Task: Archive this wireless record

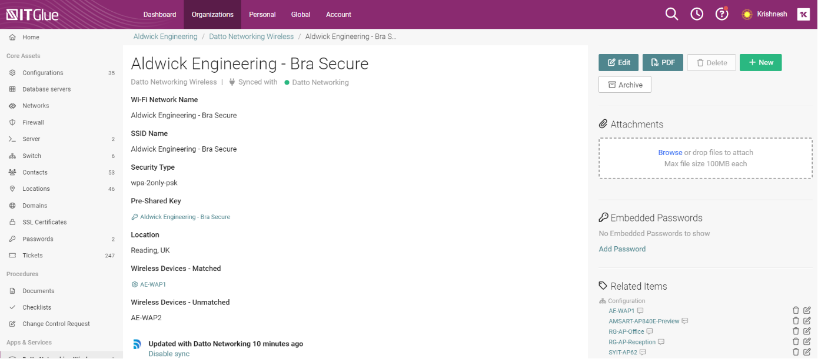Action: coord(624,85)
